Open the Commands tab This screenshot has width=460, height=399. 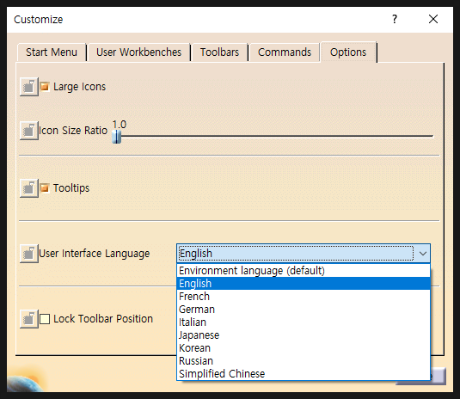285,52
